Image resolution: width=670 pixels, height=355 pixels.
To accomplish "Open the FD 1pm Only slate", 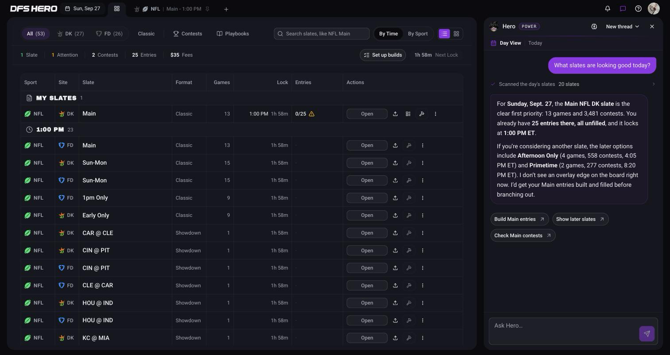I will [x=367, y=198].
